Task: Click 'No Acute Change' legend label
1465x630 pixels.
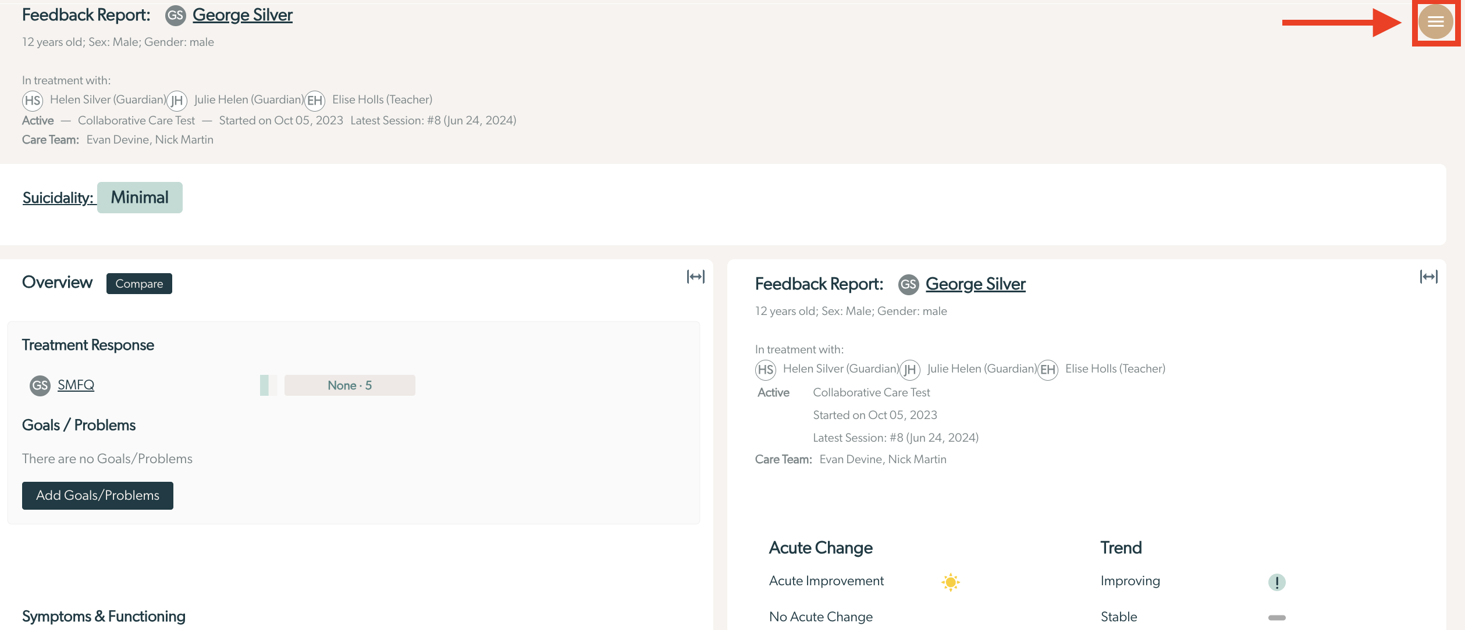Action: [x=821, y=617]
